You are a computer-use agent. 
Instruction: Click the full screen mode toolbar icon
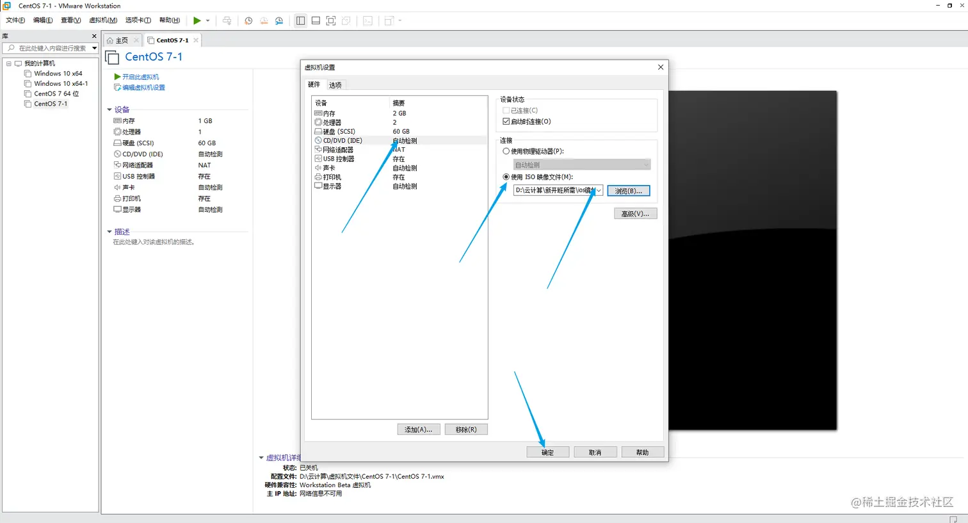[x=331, y=20]
